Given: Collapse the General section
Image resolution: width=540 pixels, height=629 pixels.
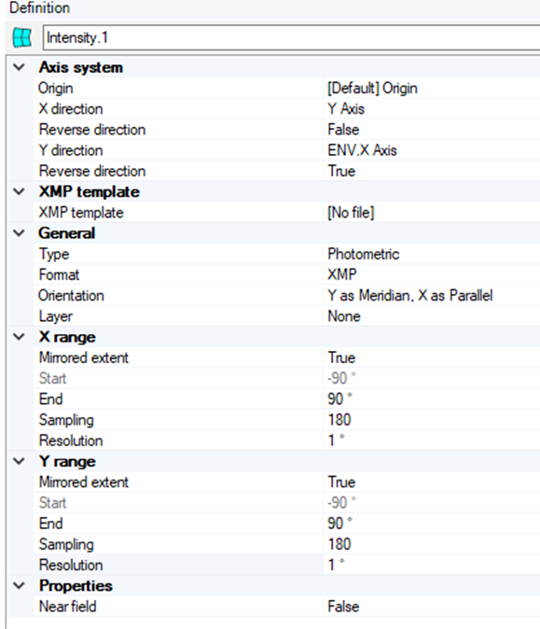Looking at the screenshot, I should [x=20, y=232].
